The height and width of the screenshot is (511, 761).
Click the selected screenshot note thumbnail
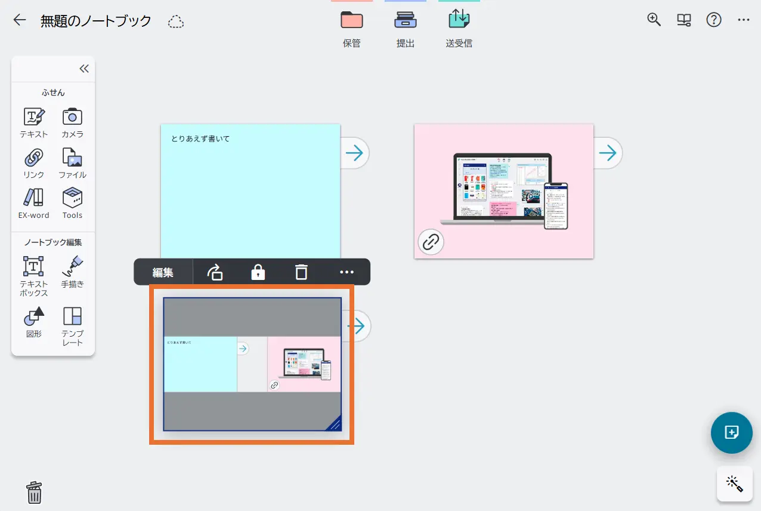tap(252, 364)
